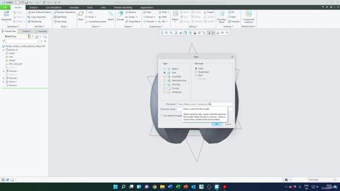Click User-Defined Feature
The image size is (340, 191).
(39, 12)
